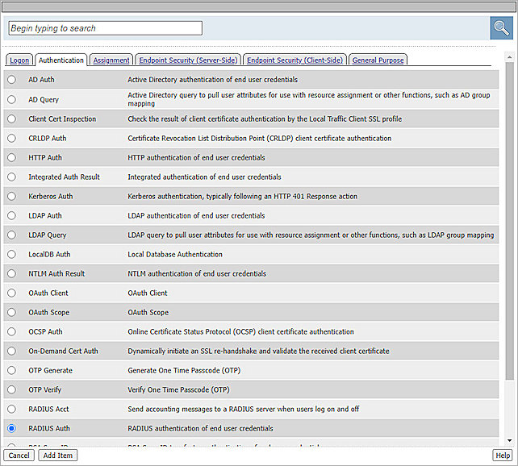518x466 pixels.
Task: Pick the LDAP Auth radio button
Action: coord(11,215)
